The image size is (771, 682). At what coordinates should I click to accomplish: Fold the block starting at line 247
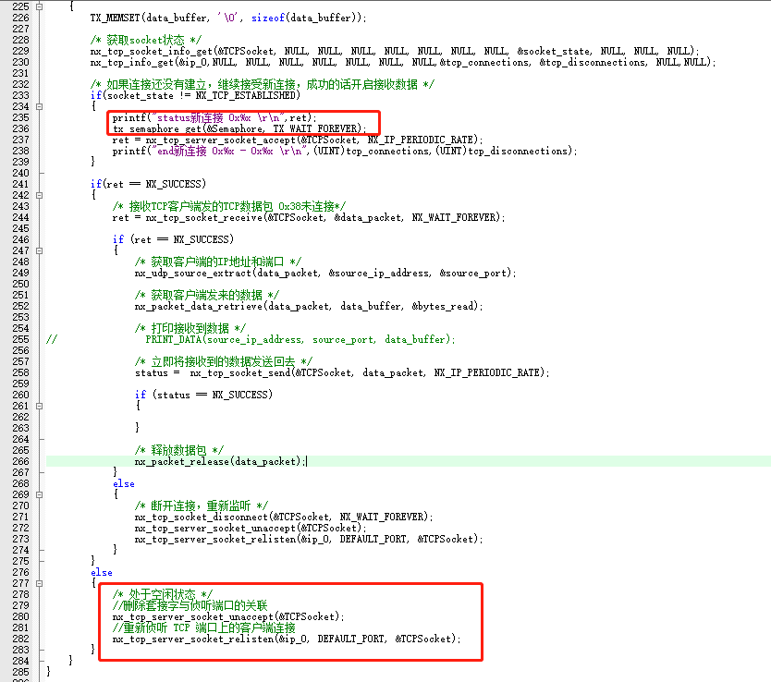click(x=39, y=250)
